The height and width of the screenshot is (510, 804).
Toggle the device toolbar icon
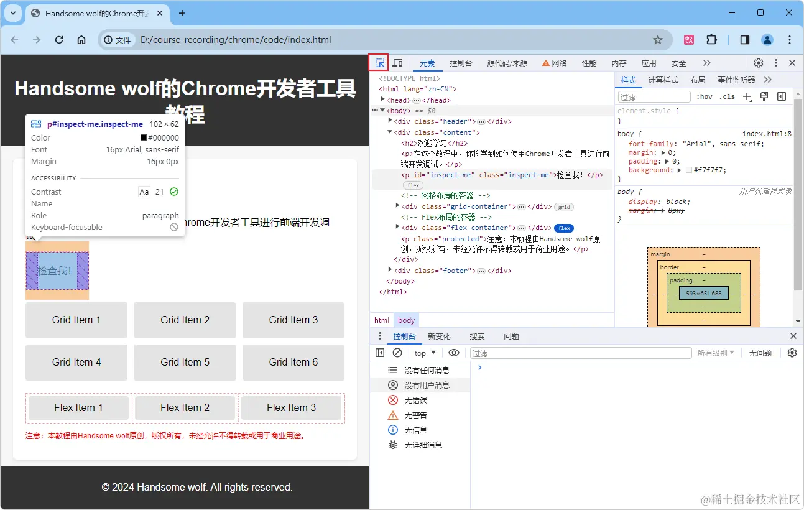coord(397,63)
